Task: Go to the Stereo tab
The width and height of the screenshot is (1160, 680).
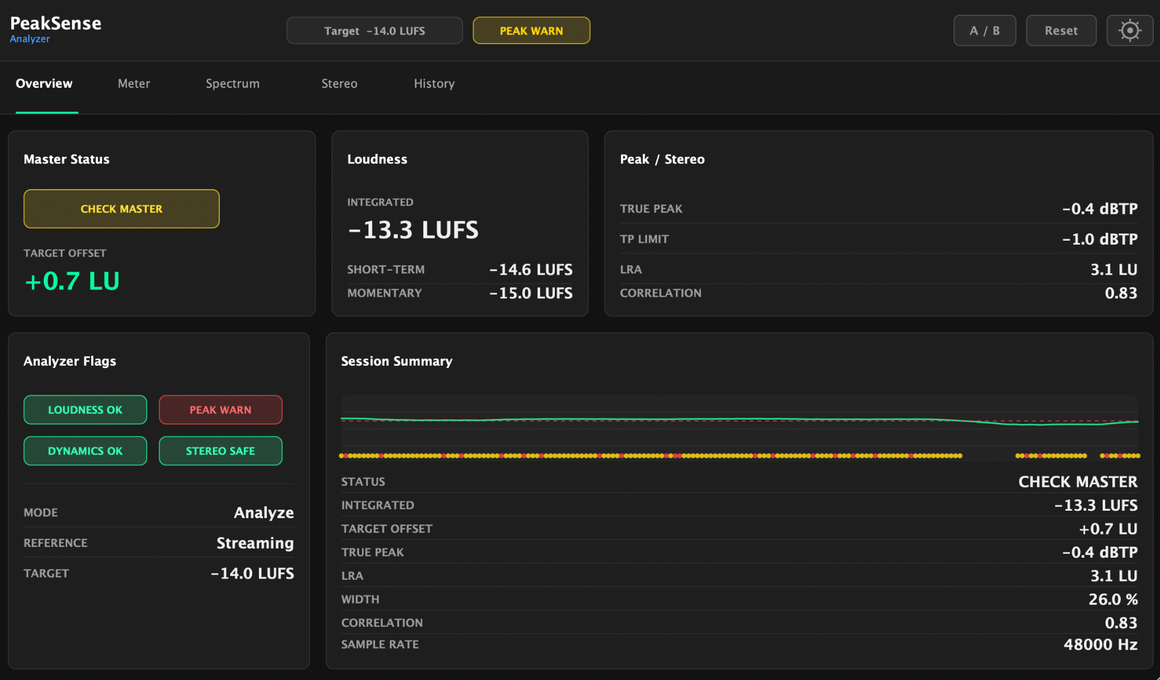Action: (339, 83)
